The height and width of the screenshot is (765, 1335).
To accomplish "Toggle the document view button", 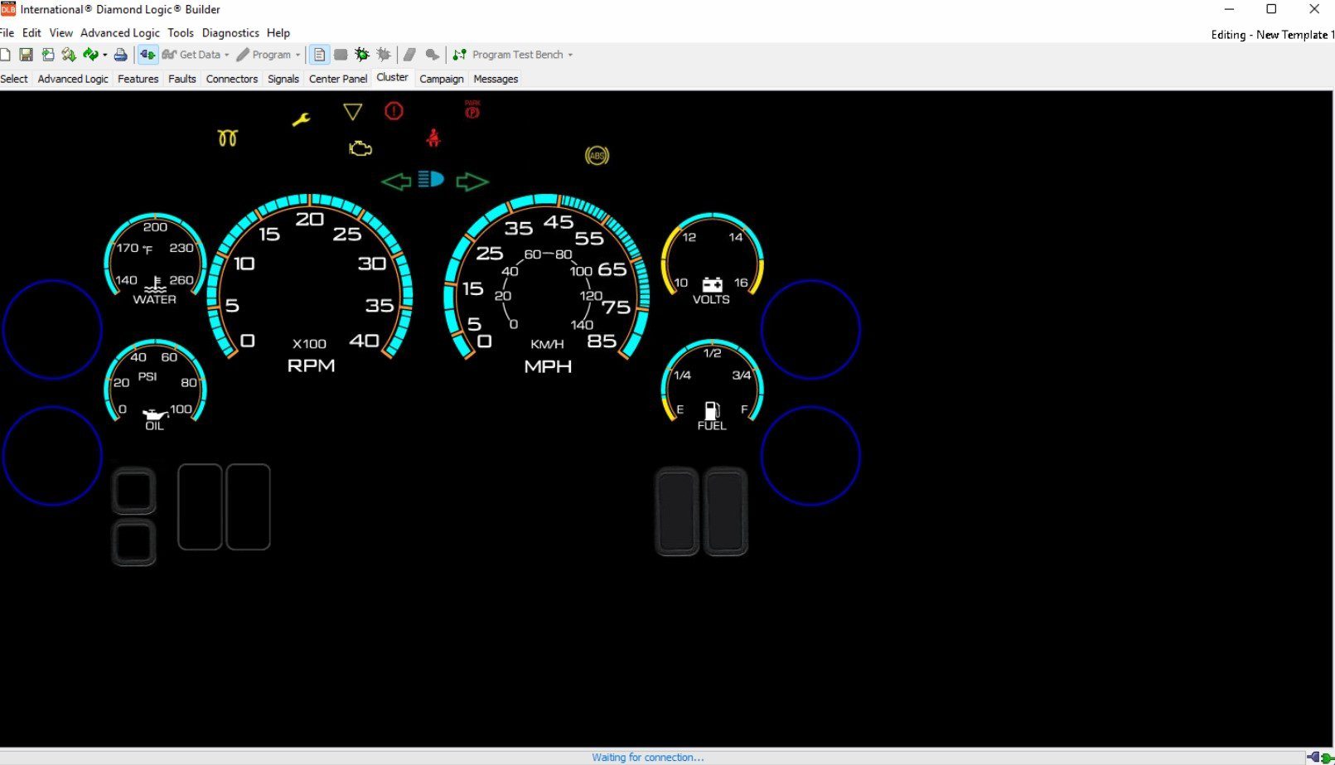I will [318, 55].
